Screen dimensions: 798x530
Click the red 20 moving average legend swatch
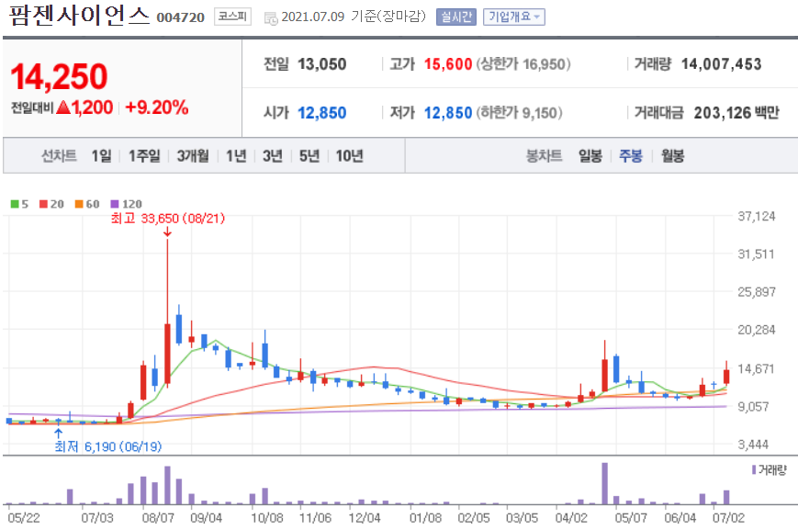click(43, 204)
